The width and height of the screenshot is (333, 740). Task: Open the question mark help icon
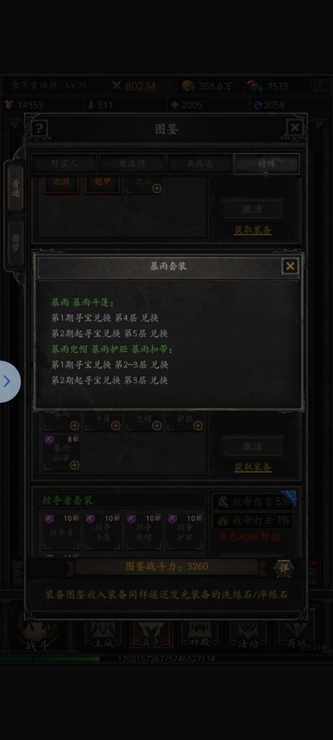[x=39, y=128]
